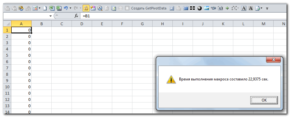This screenshot has height=117, width=290.
Task: Click the Select All corner triangle
Action: 7,24
